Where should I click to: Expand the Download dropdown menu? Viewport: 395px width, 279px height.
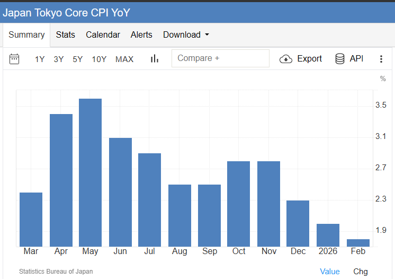point(186,35)
